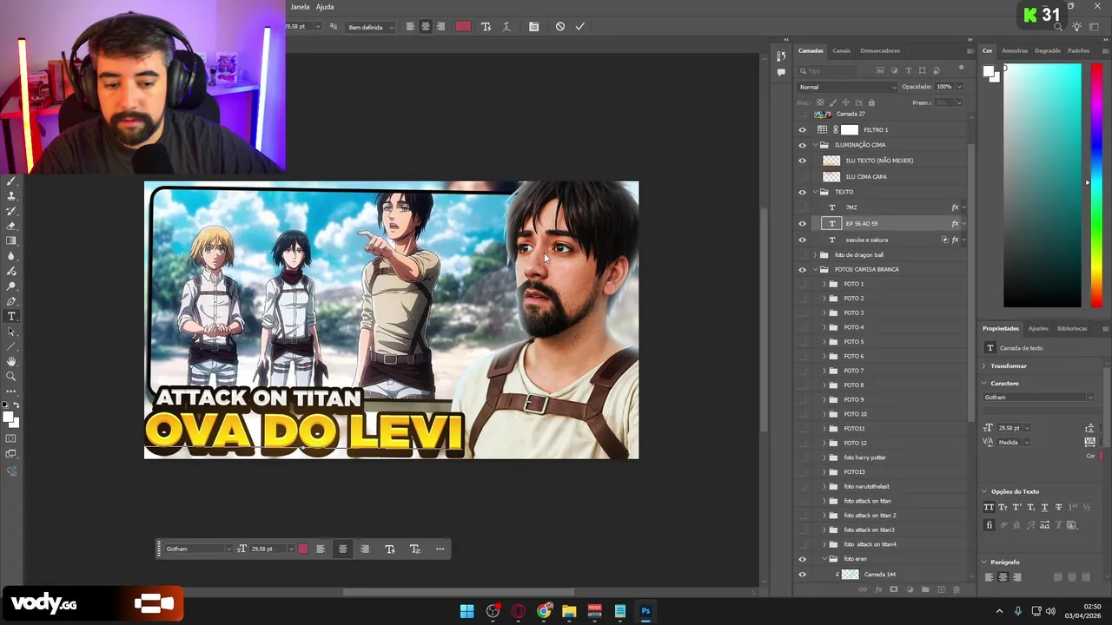1112x625 pixels.
Task: Click the add layer style fx icon at panel bottom
Action: tap(878, 589)
